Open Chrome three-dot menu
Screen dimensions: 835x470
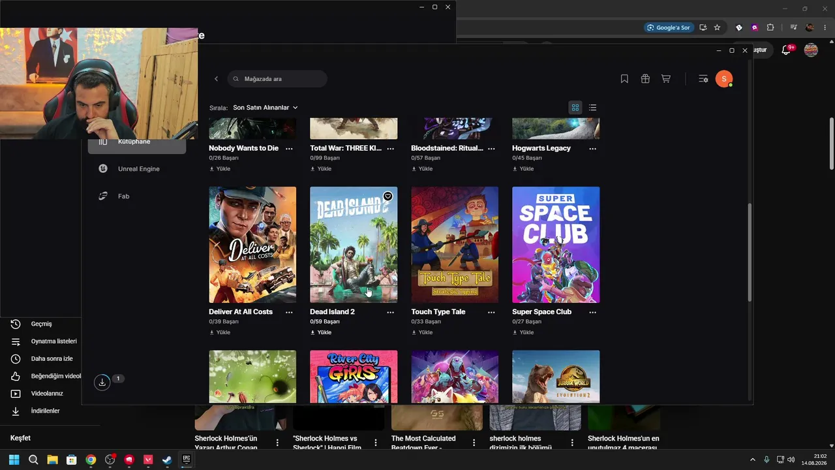pyautogui.click(x=825, y=27)
